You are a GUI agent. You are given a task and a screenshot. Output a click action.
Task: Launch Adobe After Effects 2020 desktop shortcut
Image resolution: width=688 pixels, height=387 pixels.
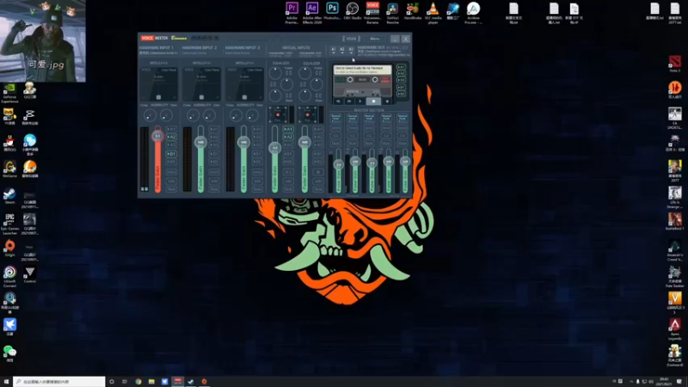point(312,12)
